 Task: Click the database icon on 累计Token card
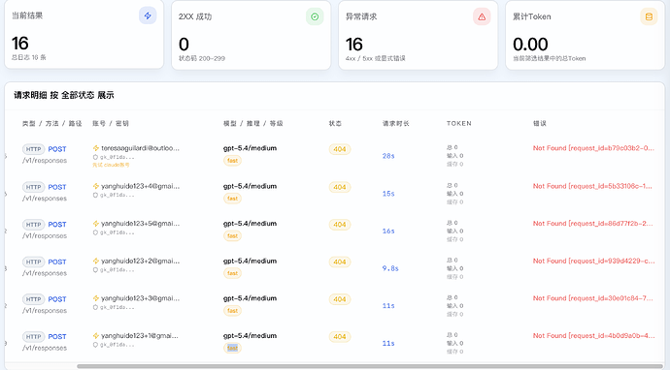coord(649,16)
